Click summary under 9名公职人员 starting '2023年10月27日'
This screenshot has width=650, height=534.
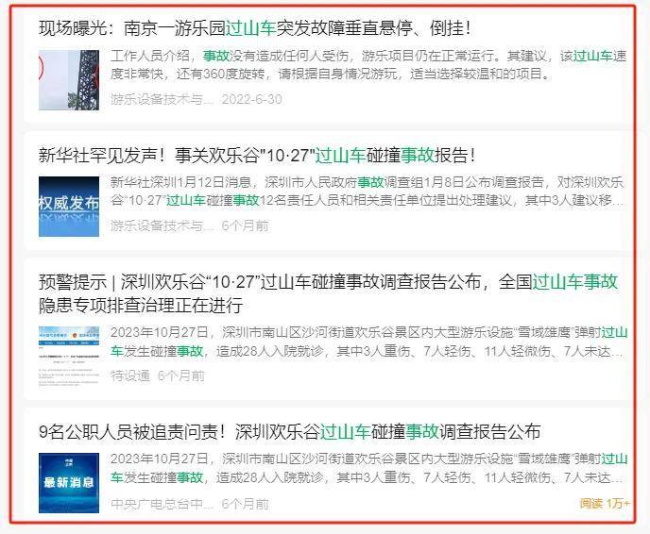[x=369, y=468]
